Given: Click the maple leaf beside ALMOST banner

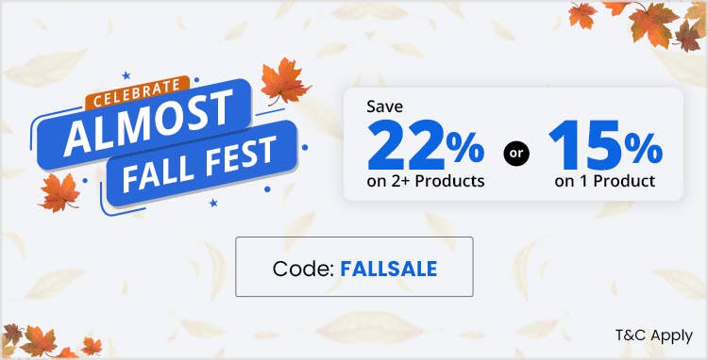Looking at the screenshot, I should 285,82.
